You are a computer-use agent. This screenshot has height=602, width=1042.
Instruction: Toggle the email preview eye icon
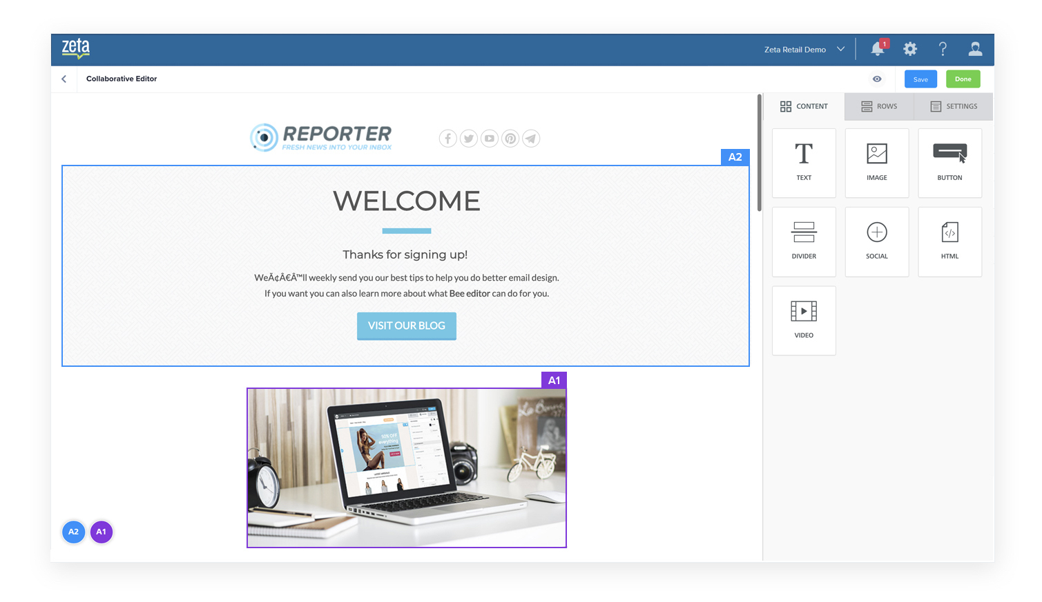point(876,79)
